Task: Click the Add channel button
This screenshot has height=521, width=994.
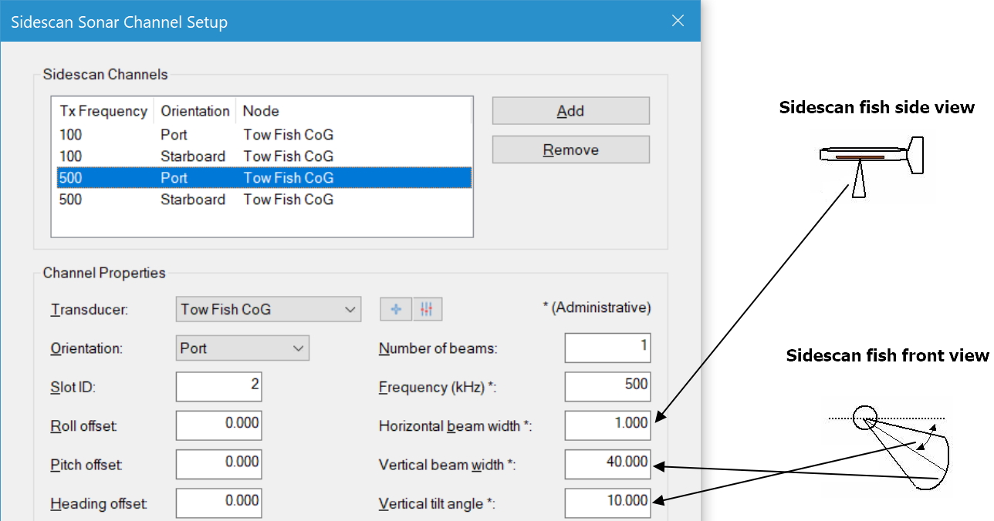Action: (x=570, y=111)
